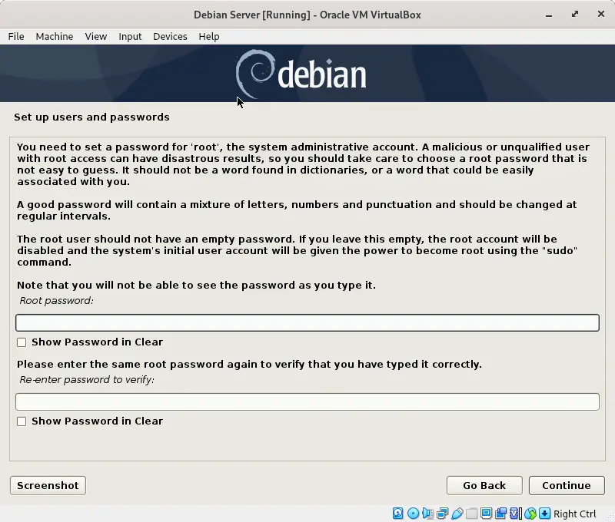615x522 pixels.
Task: Click the recording status icon
Action: pyautogui.click(x=501, y=514)
